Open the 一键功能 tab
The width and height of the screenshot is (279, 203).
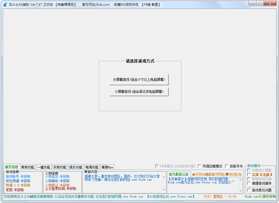tap(44, 167)
